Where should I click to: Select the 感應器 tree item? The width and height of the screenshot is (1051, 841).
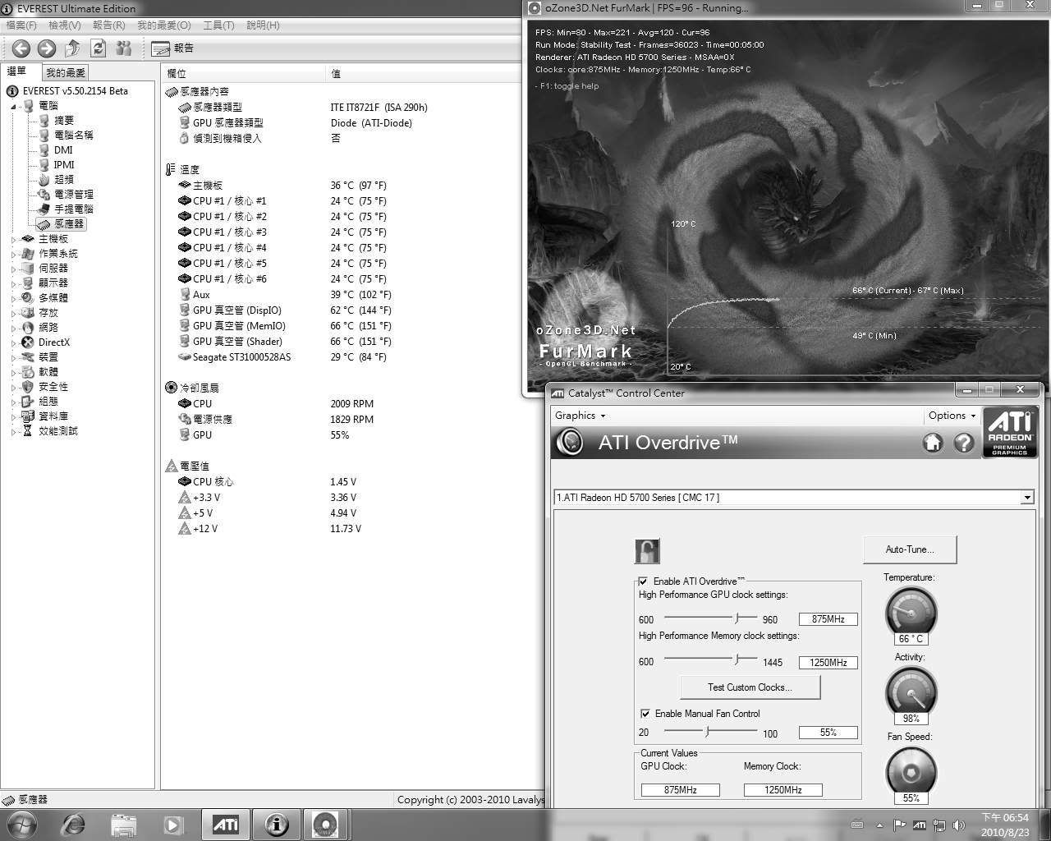pyautogui.click(x=61, y=223)
